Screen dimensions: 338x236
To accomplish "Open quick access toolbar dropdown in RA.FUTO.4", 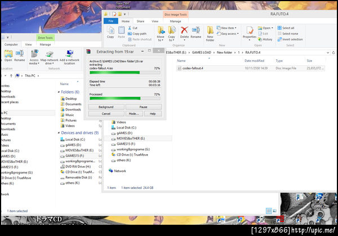I will pos(125,14).
